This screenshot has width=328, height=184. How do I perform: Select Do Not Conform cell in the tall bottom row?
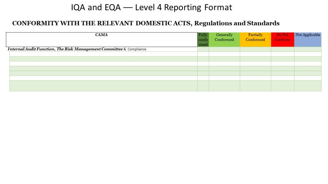[x=283, y=86]
